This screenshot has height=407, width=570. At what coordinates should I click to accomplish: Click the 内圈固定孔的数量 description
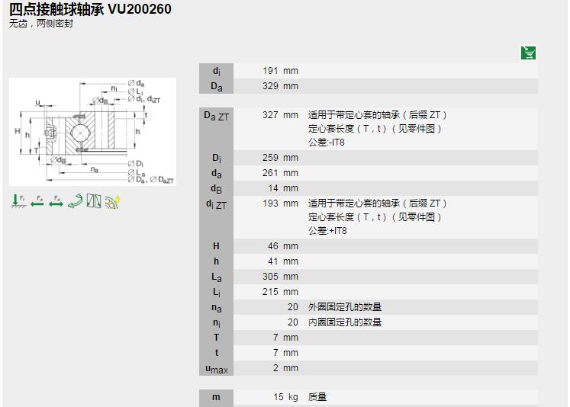click(x=345, y=322)
